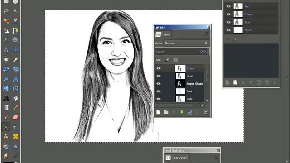
Task: Select the Paintbrush tool
Action: [6, 117]
